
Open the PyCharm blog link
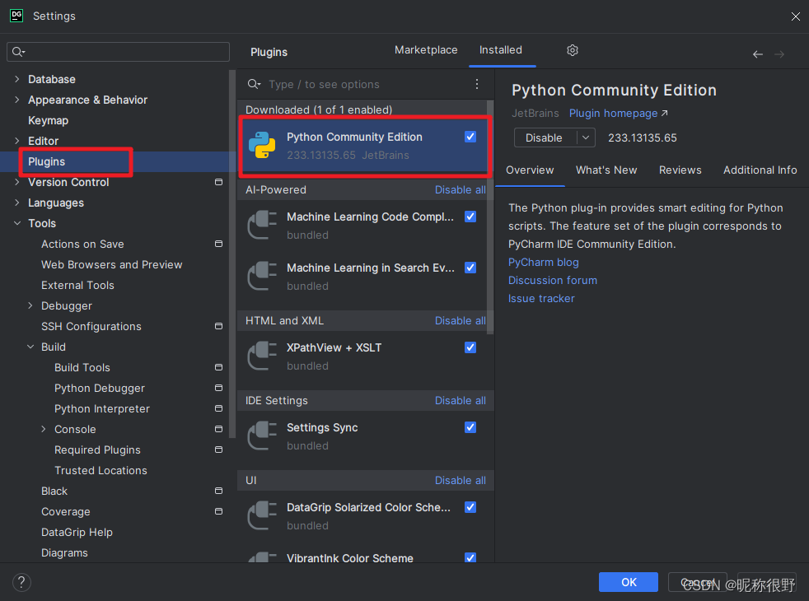click(543, 263)
